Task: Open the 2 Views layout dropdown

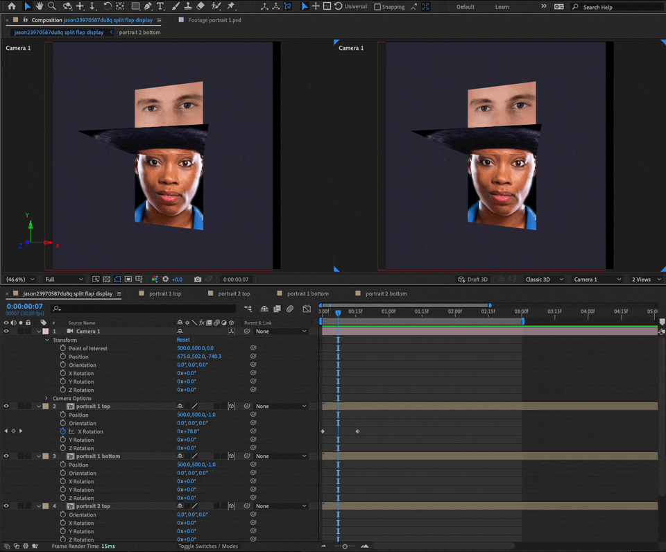Action: (x=642, y=279)
